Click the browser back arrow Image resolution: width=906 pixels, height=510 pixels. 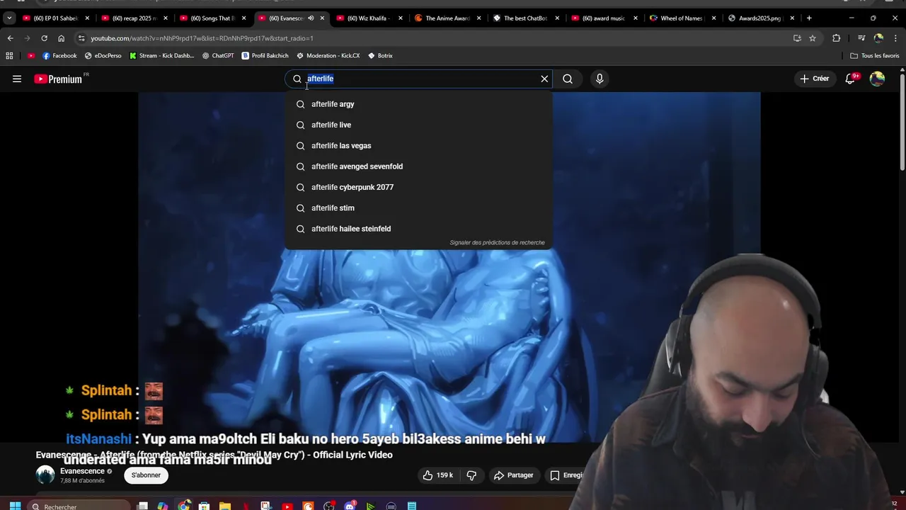pos(10,38)
